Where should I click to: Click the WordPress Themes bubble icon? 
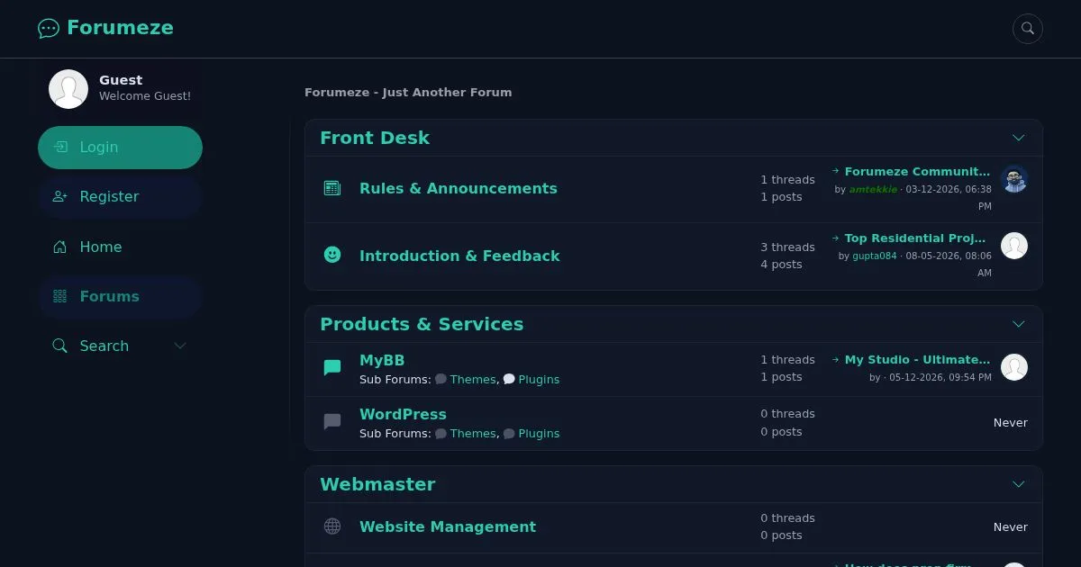coord(441,434)
